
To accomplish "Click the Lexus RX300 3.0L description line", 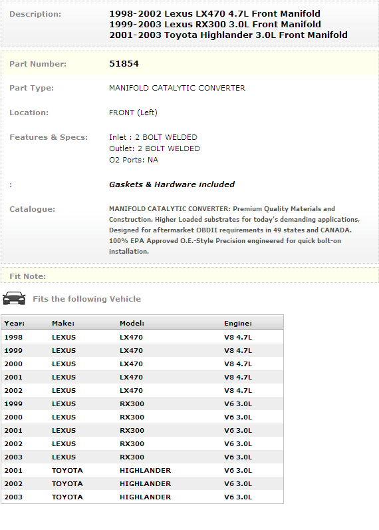I will point(215,25).
